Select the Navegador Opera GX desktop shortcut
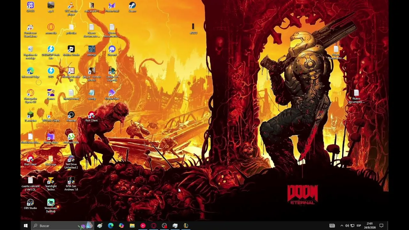The width and height of the screenshot is (409, 230). pyautogui.click(x=30, y=96)
